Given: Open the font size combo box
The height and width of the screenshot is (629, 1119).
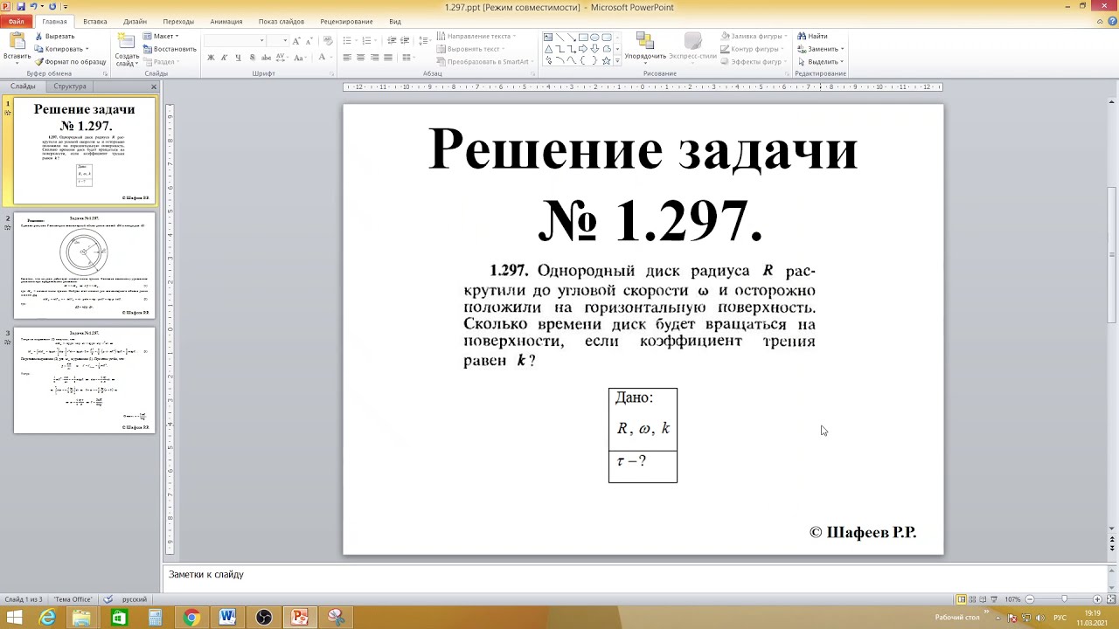Looking at the screenshot, I should click(277, 41).
